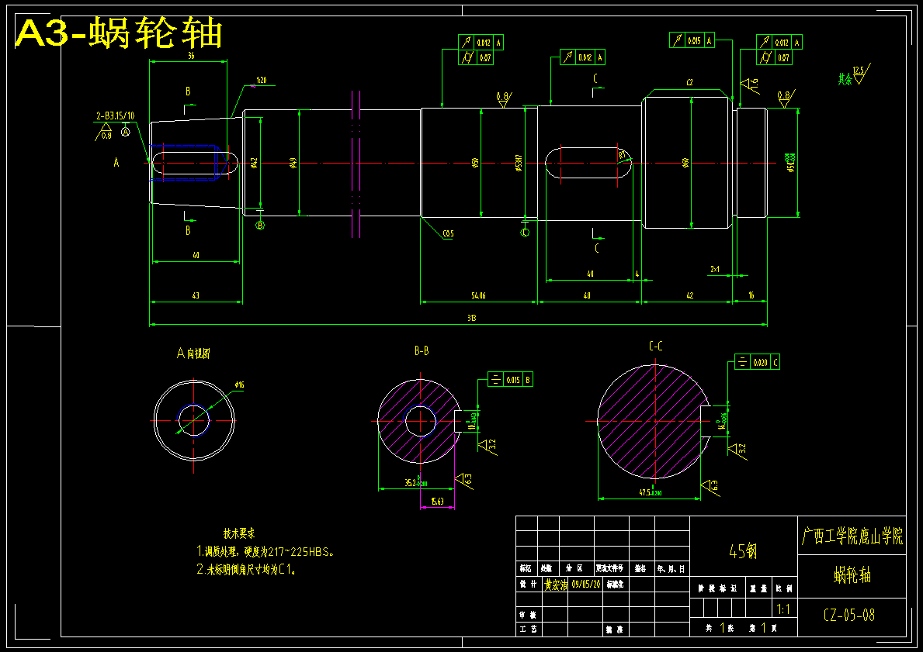The image size is (923, 652).
Task: Select the 2-B3.15/10 center hole note
Action: [116, 116]
